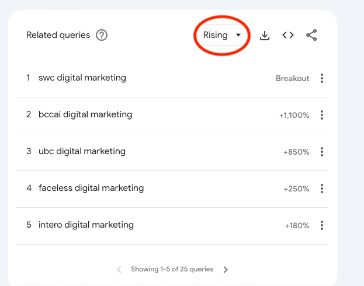Click the Breakout label
This screenshot has width=364, height=286.
coord(292,78)
